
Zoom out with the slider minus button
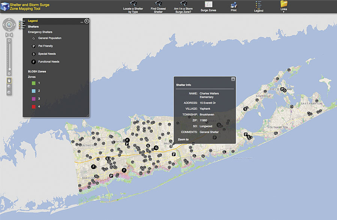[x=9, y=73]
